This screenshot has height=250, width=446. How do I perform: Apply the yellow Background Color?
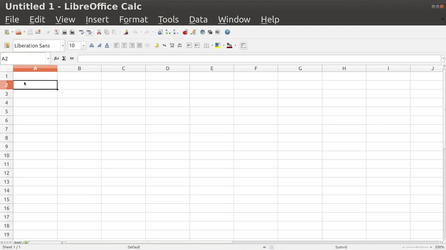click(x=218, y=45)
